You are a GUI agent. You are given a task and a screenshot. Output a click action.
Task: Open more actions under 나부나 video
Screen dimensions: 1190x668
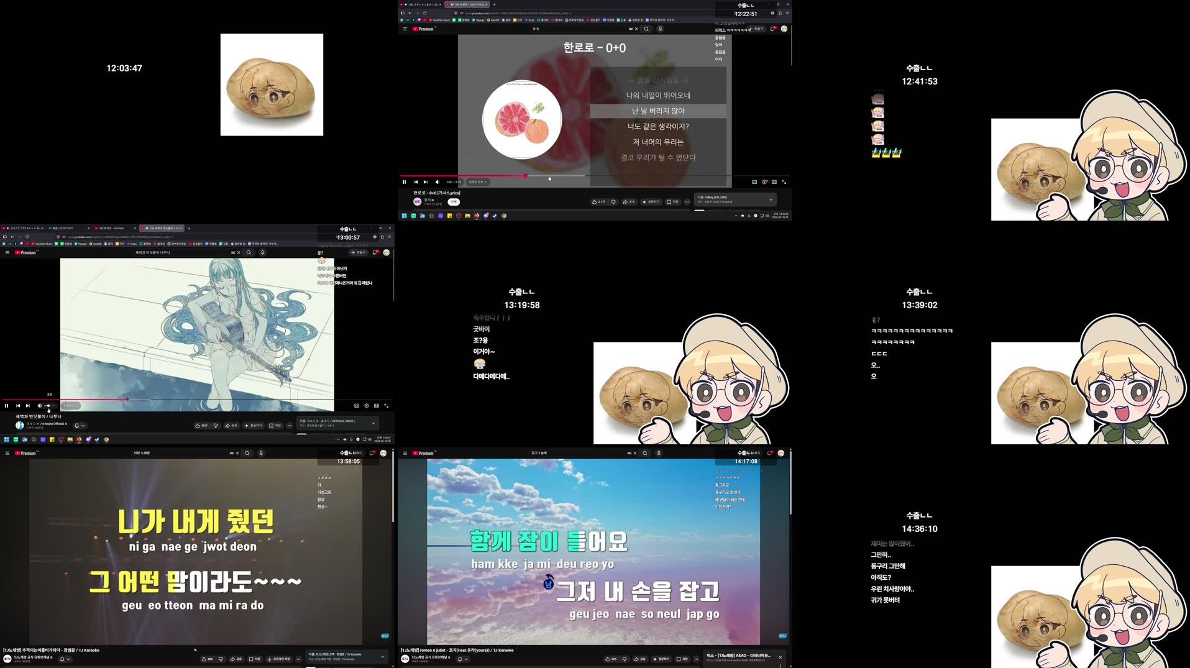(289, 426)
